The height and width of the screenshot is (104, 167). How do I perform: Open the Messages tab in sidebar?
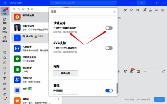[5, 11]
